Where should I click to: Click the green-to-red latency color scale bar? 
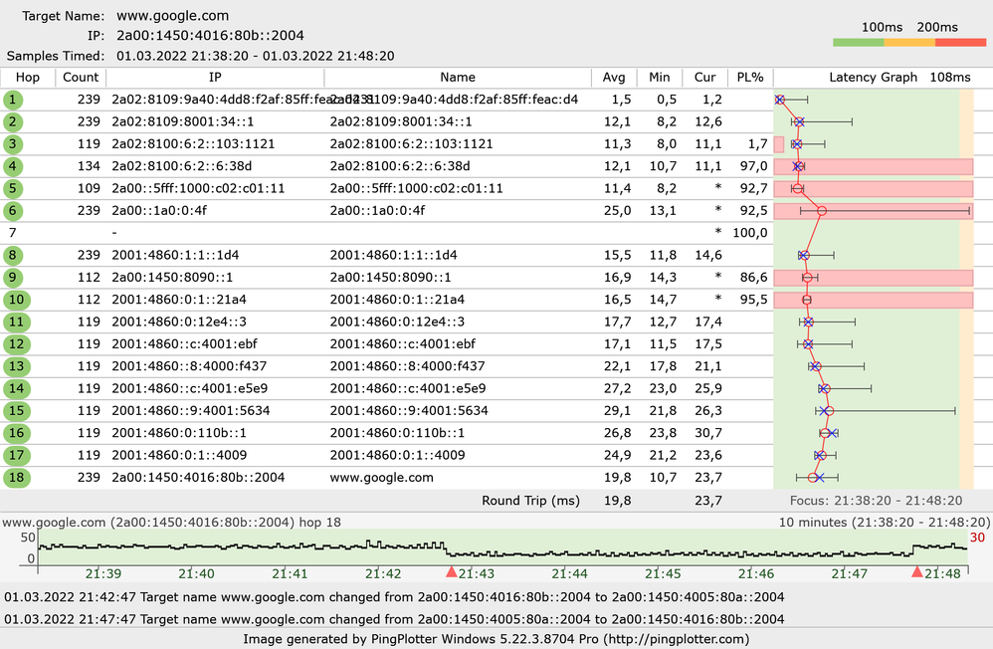(911, 43)
